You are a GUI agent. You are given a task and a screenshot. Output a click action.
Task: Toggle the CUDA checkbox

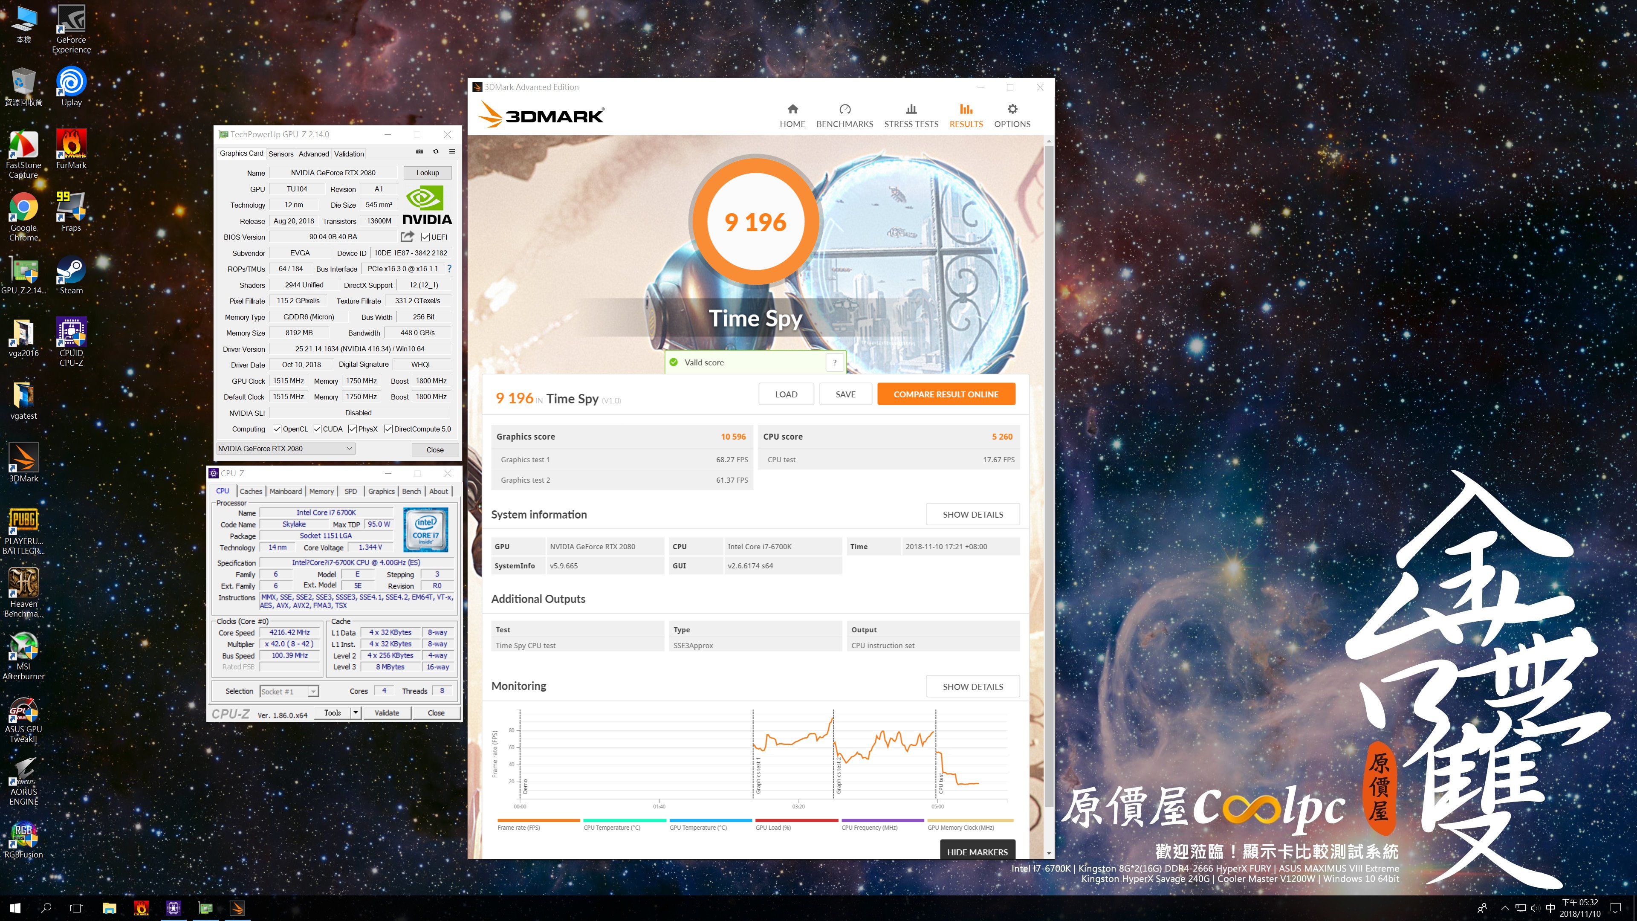coord(316,429)
